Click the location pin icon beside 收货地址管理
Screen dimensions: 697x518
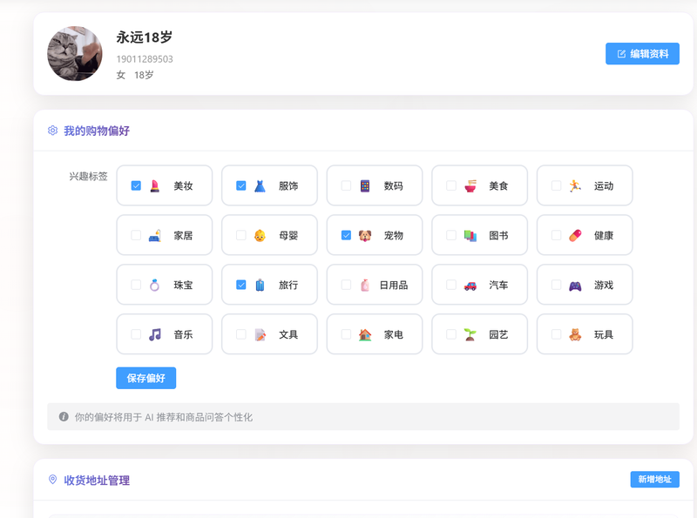pos(53,480)
